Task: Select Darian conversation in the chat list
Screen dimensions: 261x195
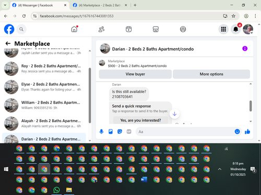Action: pos(44,138)
